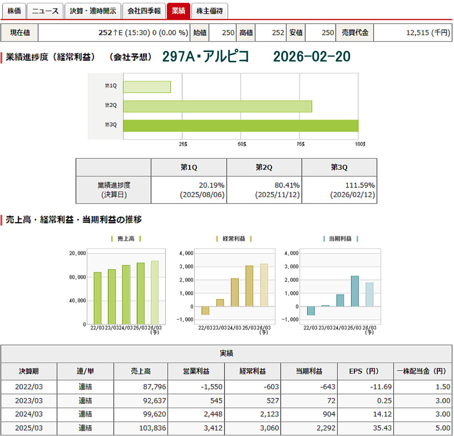Click the 経常利益 chart legend label
Image resolution: width=454 pixels, height=436 pixels.
coord(234,239)
